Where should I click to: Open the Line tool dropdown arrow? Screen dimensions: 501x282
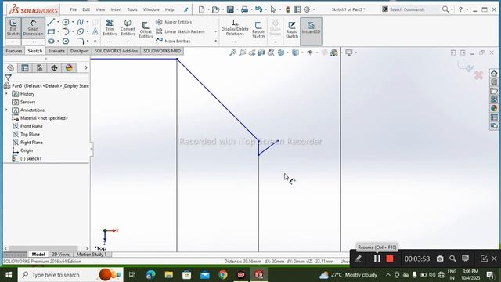click(58, 22)
